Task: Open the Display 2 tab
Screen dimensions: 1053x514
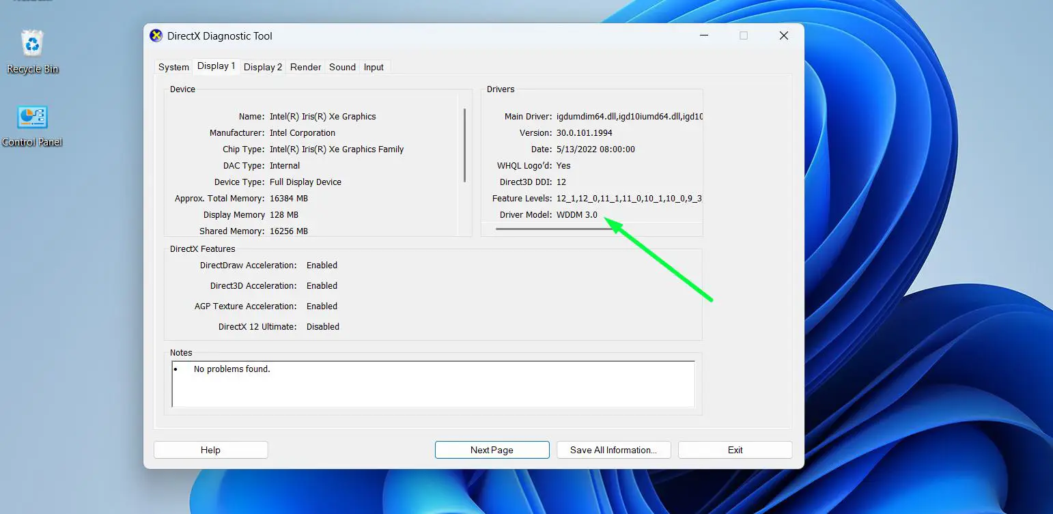Action: pyautogui.click(x=262, y=66)
